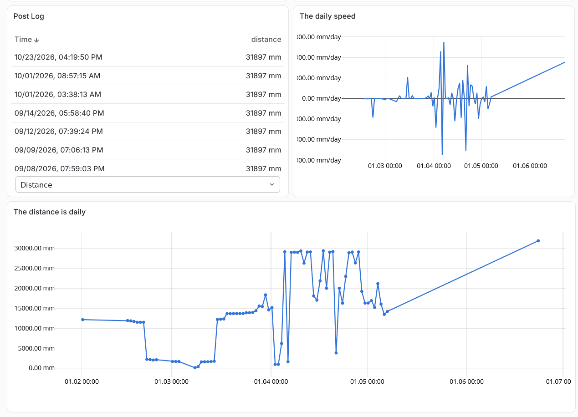Click the 30000.00 mm axis label
This screenshot has width=578, height=417.
point(35,248)
